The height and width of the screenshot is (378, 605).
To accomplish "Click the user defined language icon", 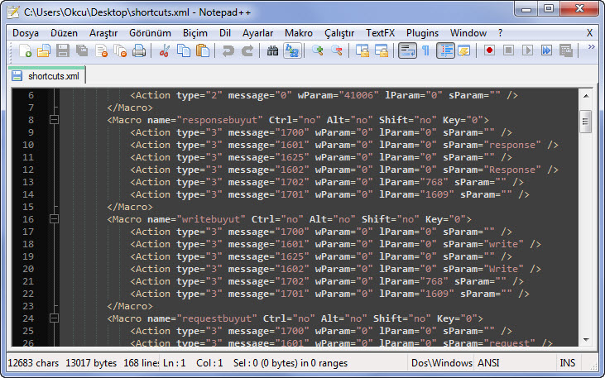I will [463, 50].
